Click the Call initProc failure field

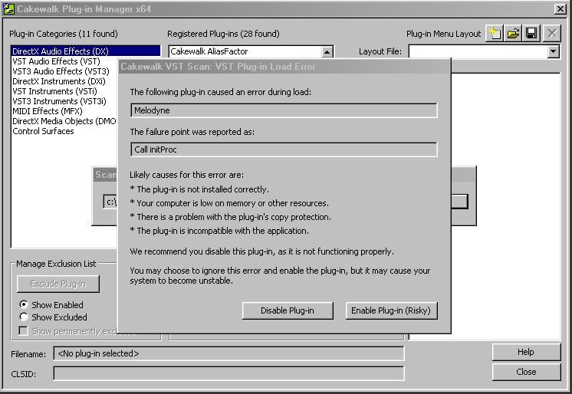(x=284, y=149)
